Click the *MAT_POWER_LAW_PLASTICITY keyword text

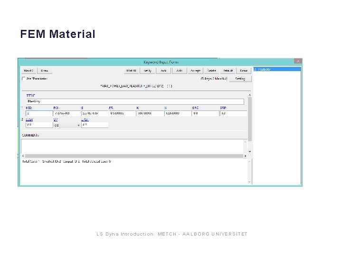pyautogui.click(x=136, y=86)
